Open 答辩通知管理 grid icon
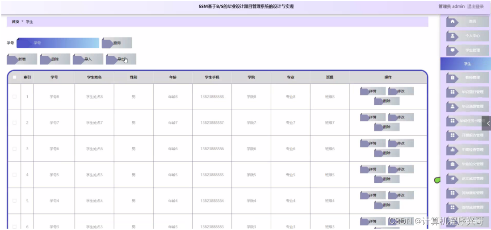This screenshot has height=230, width=491. click(452, 193)
